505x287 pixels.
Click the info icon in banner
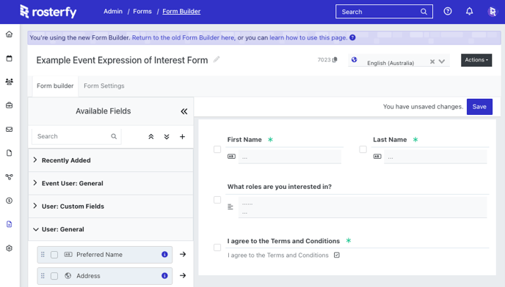click(352, 37)
